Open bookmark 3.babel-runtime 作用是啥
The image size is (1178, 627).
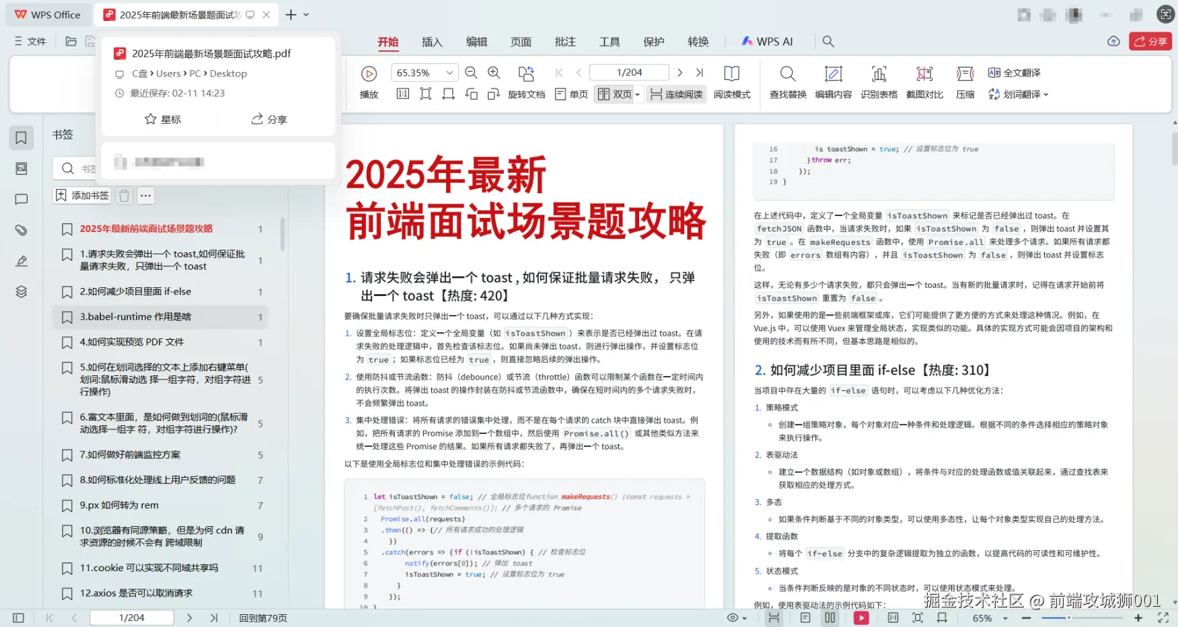point(161,317)
